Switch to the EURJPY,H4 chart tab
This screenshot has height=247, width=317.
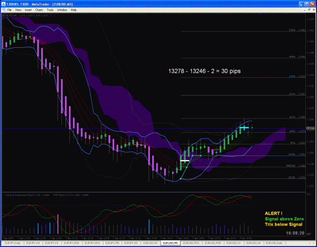tap(32, 243)
